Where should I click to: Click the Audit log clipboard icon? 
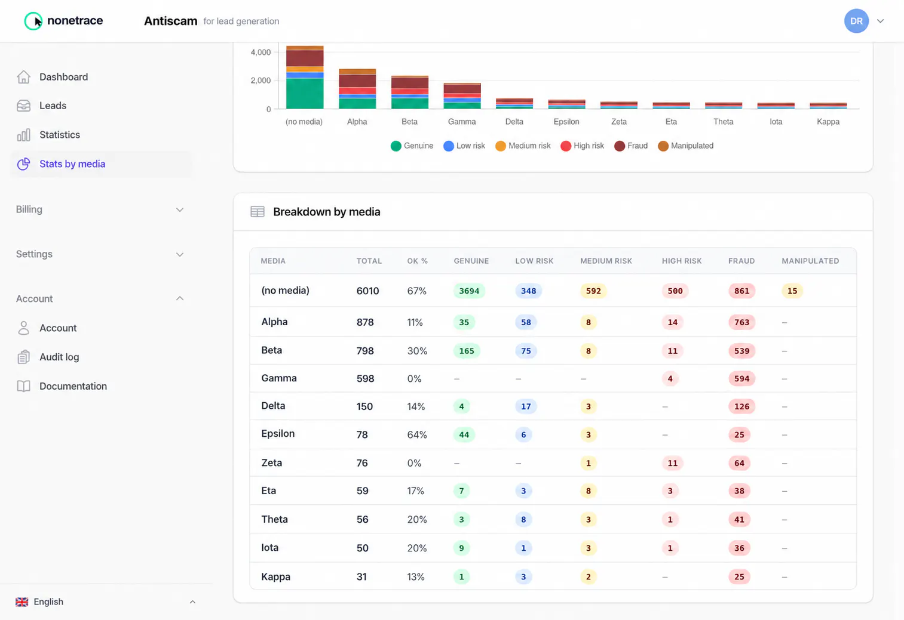(x=23, y=357)
